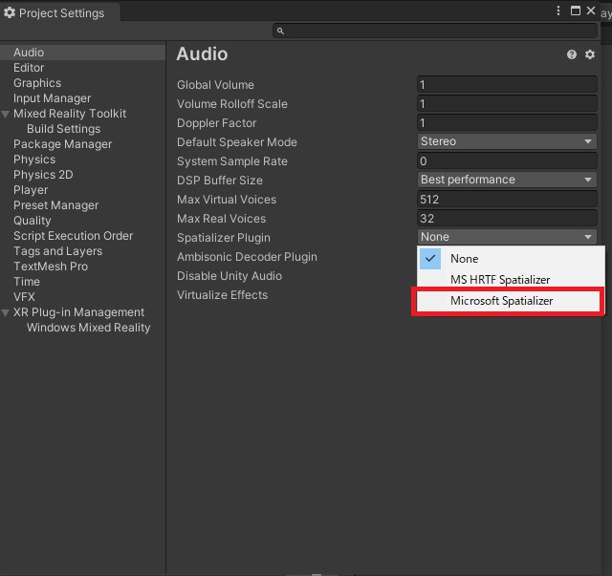Viewport: 612px width, 576px height.
Task: Click the Doppler Factor value field
Action: coord(507,123)
